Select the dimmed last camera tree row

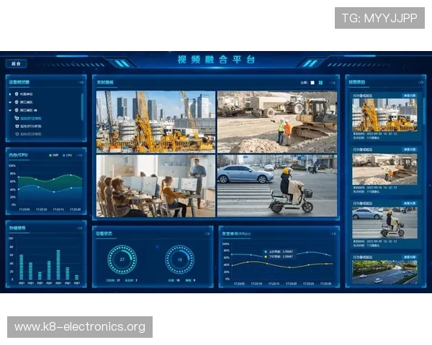point(28,134)
